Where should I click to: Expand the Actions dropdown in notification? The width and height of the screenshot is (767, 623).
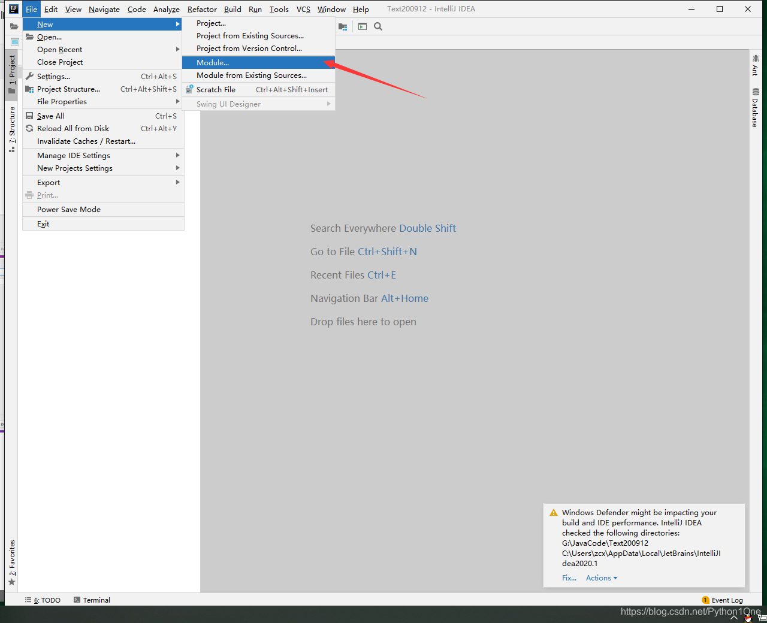602,577
